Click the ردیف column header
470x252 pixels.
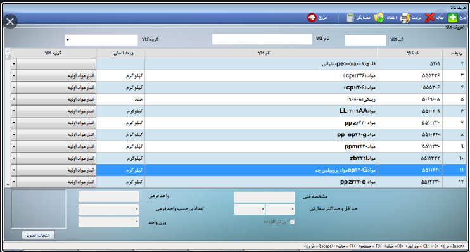(x=454, y=53)
